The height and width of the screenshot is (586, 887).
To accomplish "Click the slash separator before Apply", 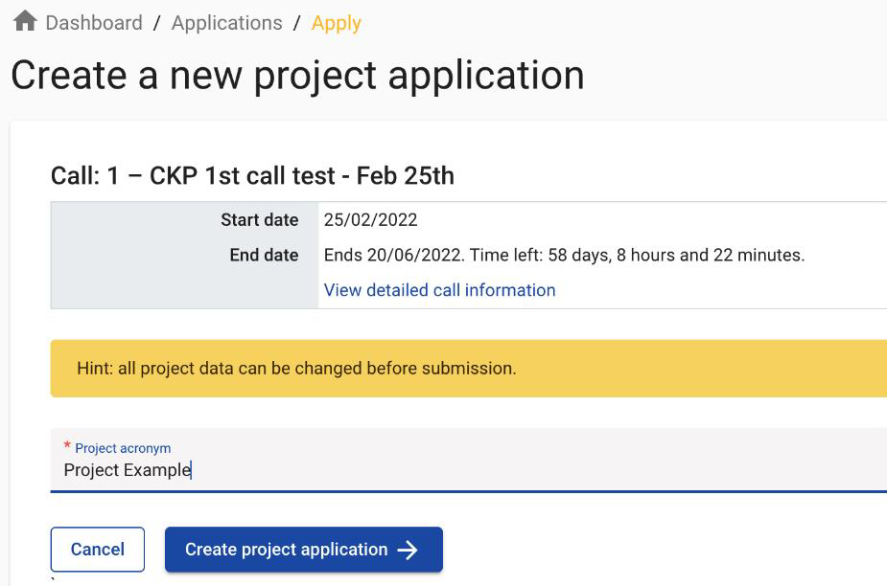I will click(x=297, y=23).
